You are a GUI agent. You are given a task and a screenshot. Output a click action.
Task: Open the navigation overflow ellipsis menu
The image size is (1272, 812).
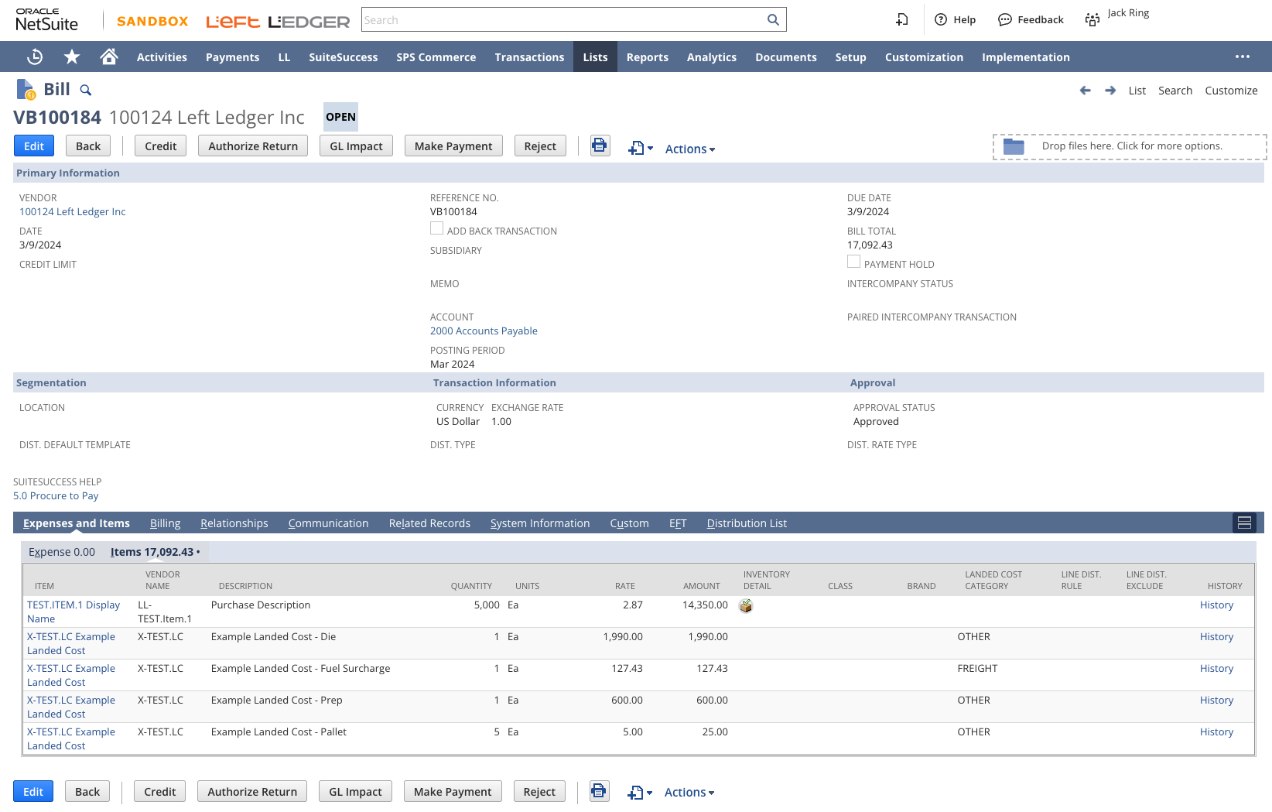[1243, 57]
